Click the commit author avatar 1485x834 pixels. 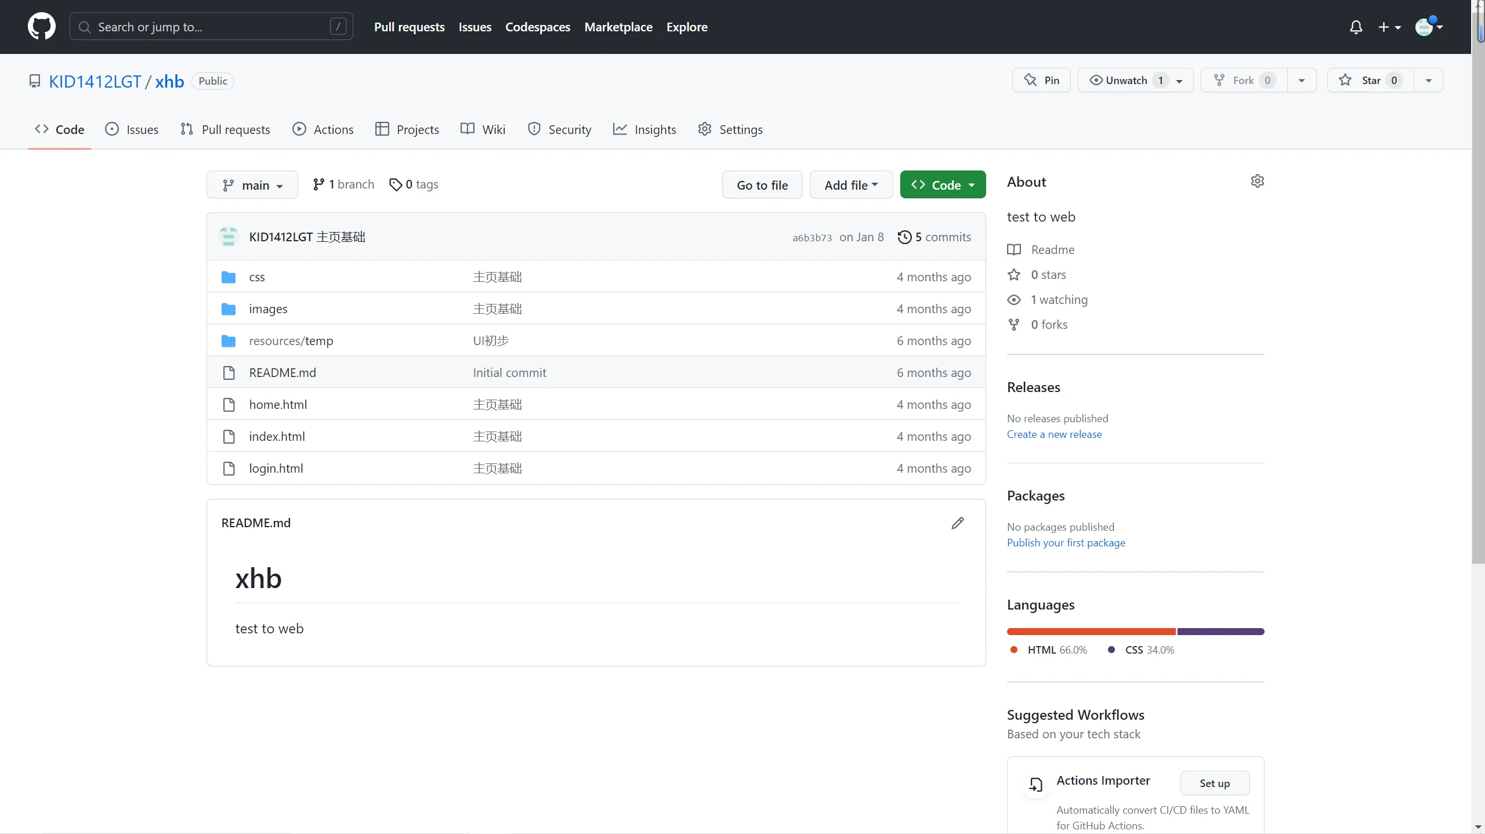pyautogui.click(x=229, y=237)
